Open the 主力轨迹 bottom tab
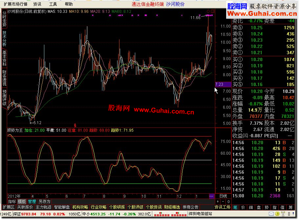Viewport: 299px width, 220px height. (43, 207)
